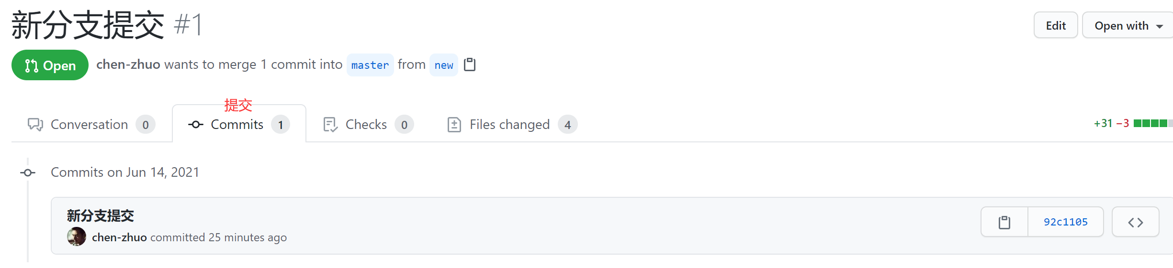Click the Files changed diff icon
Image resolution: width=1173 pixels, height=268 pixels.
point(454,125)
